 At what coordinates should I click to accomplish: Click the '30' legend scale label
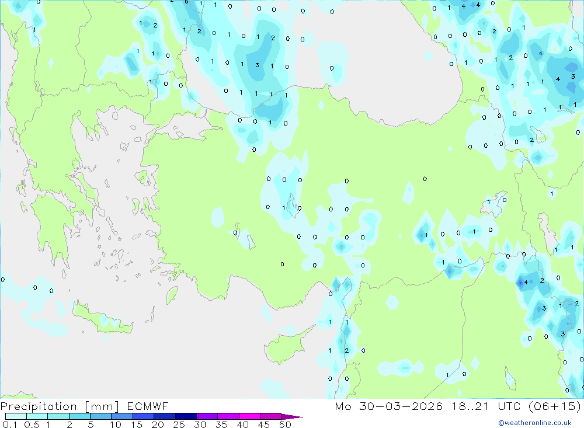click(x=200, y=424)
